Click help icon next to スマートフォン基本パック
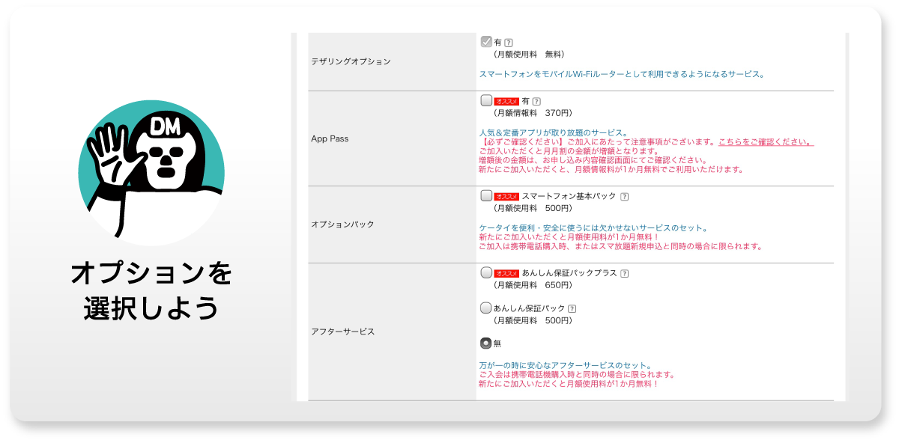Viewport: 899px width, 443px height. (624, 197)
